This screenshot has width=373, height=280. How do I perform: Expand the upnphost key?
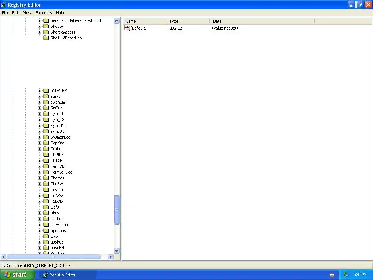tap(39, 230)
